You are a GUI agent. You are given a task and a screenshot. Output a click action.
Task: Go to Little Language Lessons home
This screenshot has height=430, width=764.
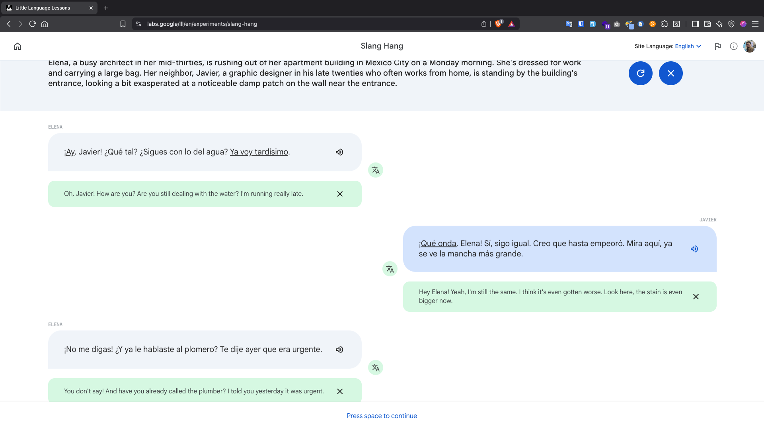pos(18,46)
